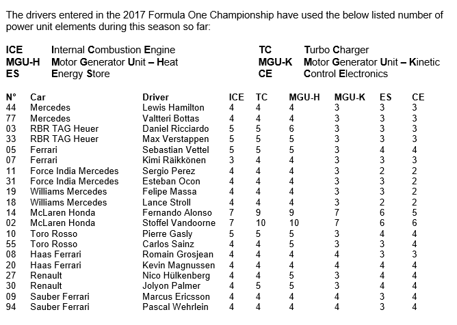
Task: Select the driver name Sebastian Vettel
Action: [176, 150]
